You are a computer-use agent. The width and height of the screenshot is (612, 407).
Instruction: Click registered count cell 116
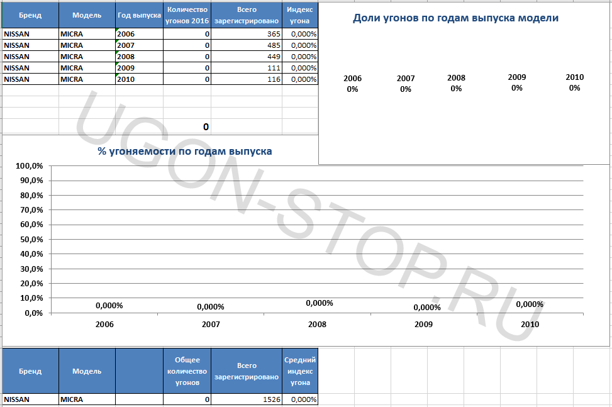coord(247,79)
